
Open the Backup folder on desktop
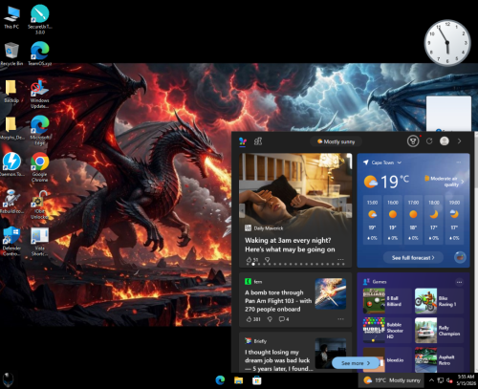[x=11, y=91]
